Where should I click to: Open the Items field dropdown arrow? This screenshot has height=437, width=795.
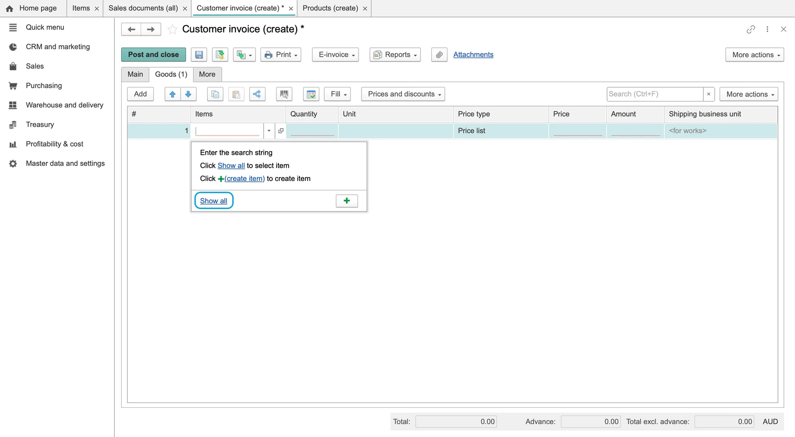click(x=269, y=131)
